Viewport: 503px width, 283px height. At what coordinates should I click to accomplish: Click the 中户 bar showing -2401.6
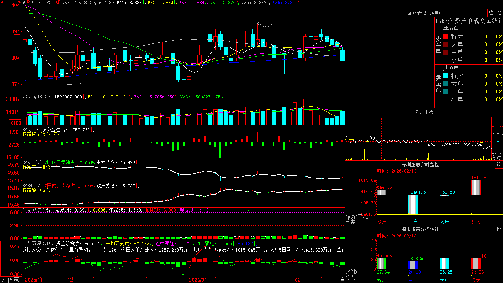pos(413,204)
